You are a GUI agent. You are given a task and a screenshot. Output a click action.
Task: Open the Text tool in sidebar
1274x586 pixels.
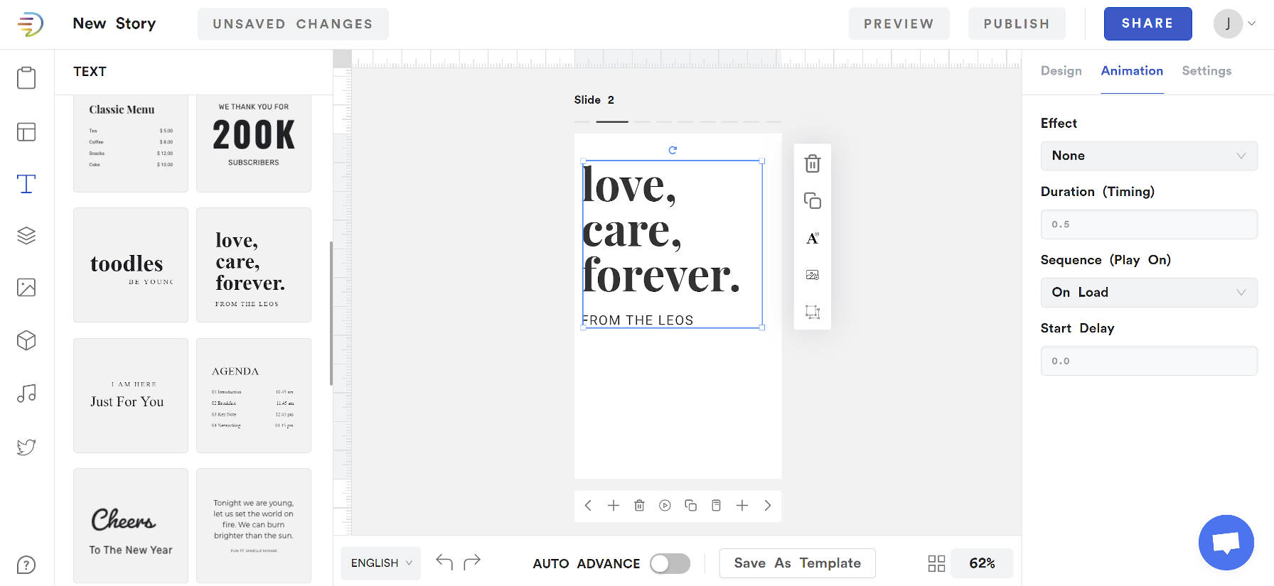click(x=26, y=184)
